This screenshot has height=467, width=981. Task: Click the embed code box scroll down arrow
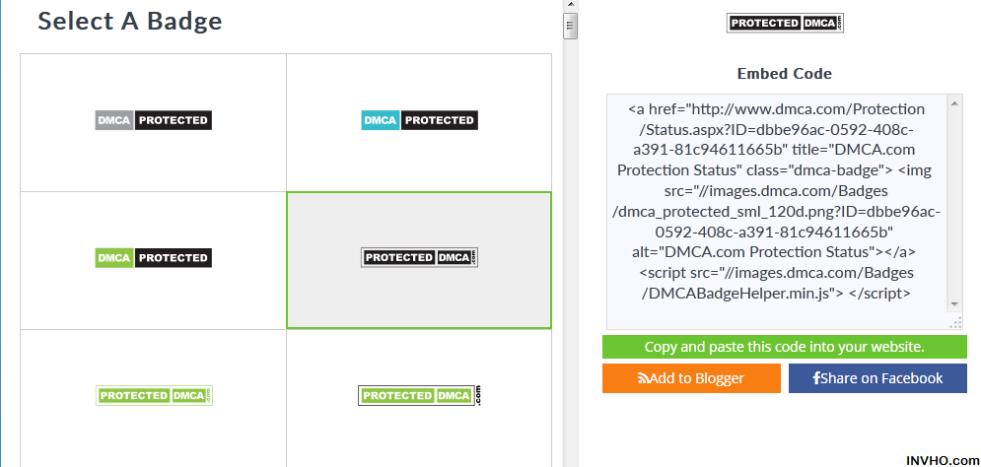954,303
